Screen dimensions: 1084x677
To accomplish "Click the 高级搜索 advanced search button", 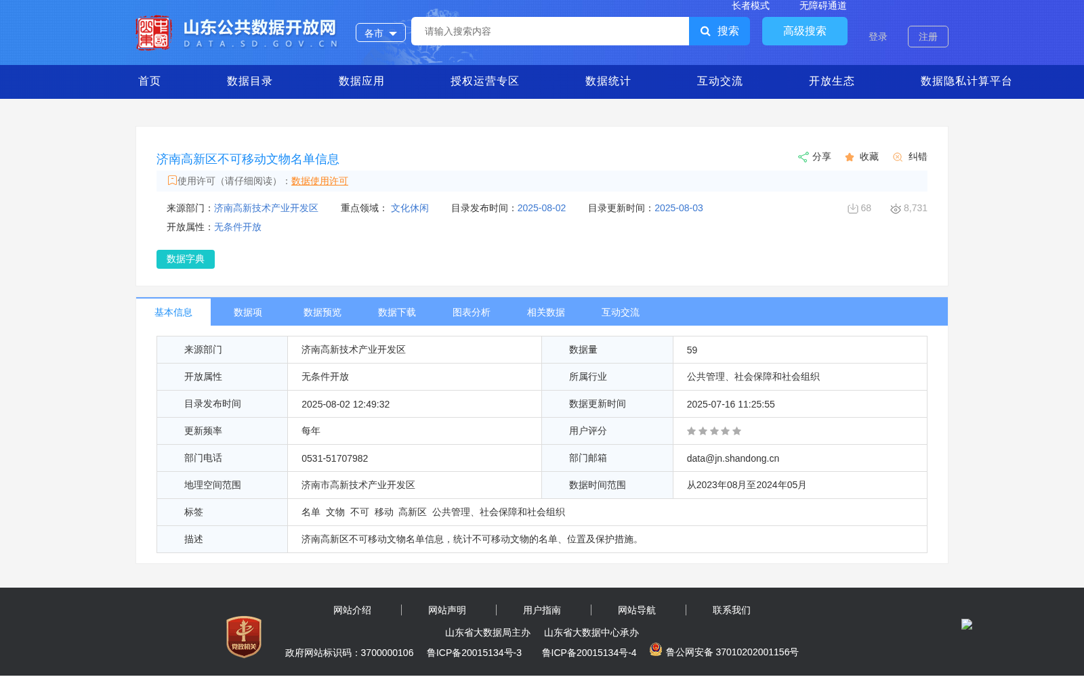I will [x=805, y=31].
